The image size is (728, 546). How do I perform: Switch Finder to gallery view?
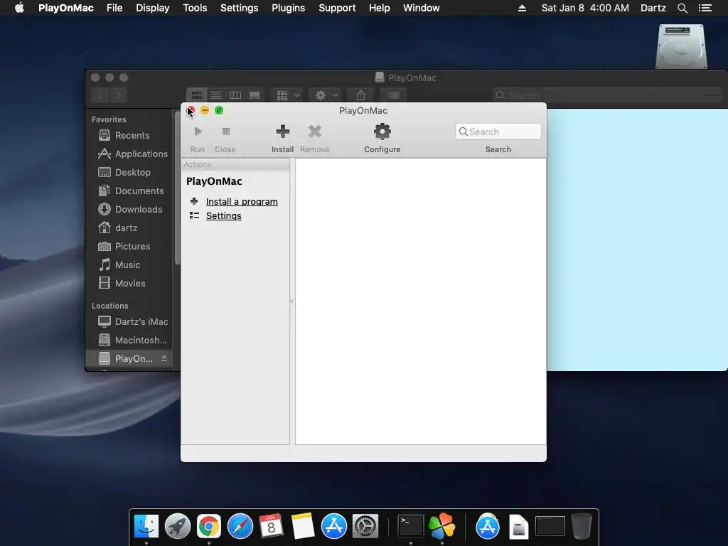[255, 96]
